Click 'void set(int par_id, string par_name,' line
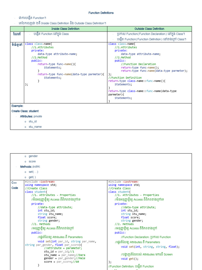This screenshot has width=202, height=270. pos(67,242)
